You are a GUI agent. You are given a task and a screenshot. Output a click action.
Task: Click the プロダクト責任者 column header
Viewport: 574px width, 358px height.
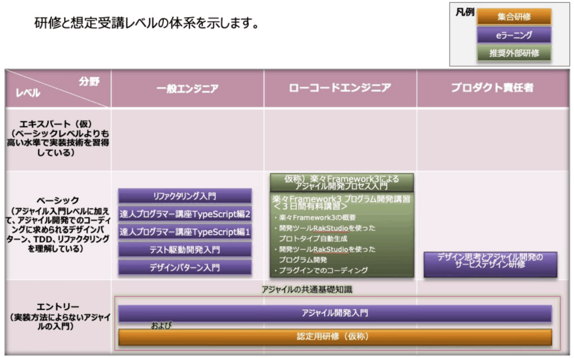(492, 88)
